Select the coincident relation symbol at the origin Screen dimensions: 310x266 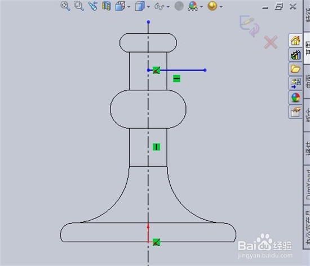coord(156,242)
